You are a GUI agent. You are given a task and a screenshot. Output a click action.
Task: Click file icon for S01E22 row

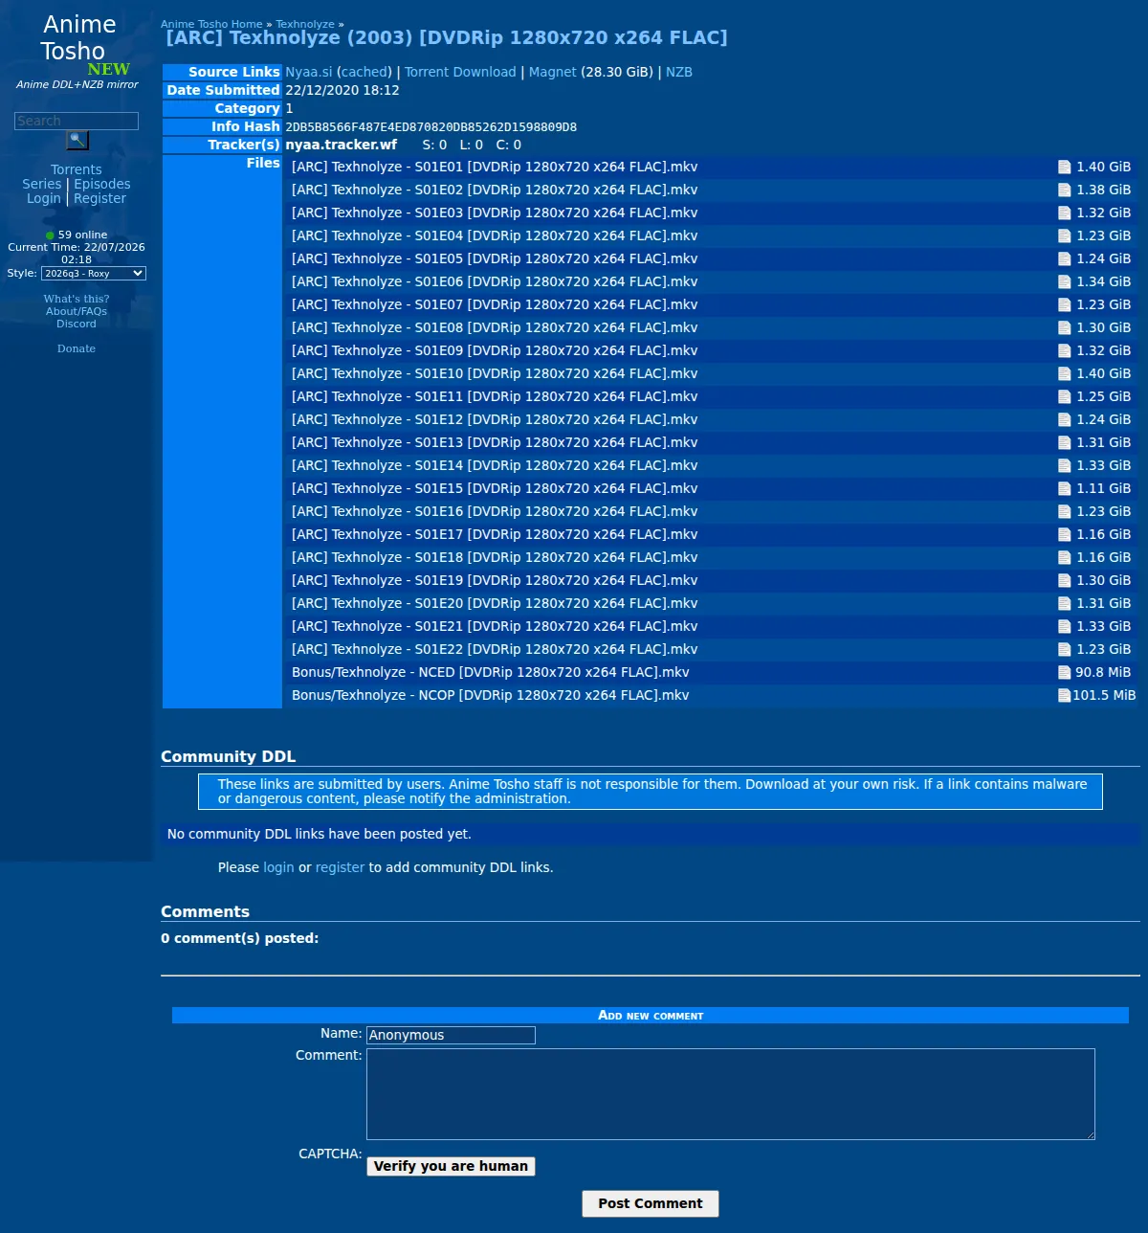click(1064, 649)
